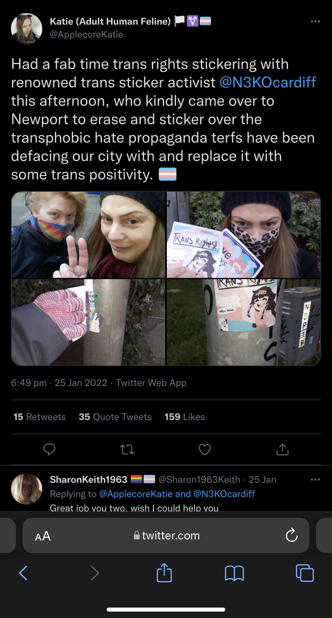Tap the twitter.com address bar
This screenshot has width=332, height=618.
pos(166,535)
